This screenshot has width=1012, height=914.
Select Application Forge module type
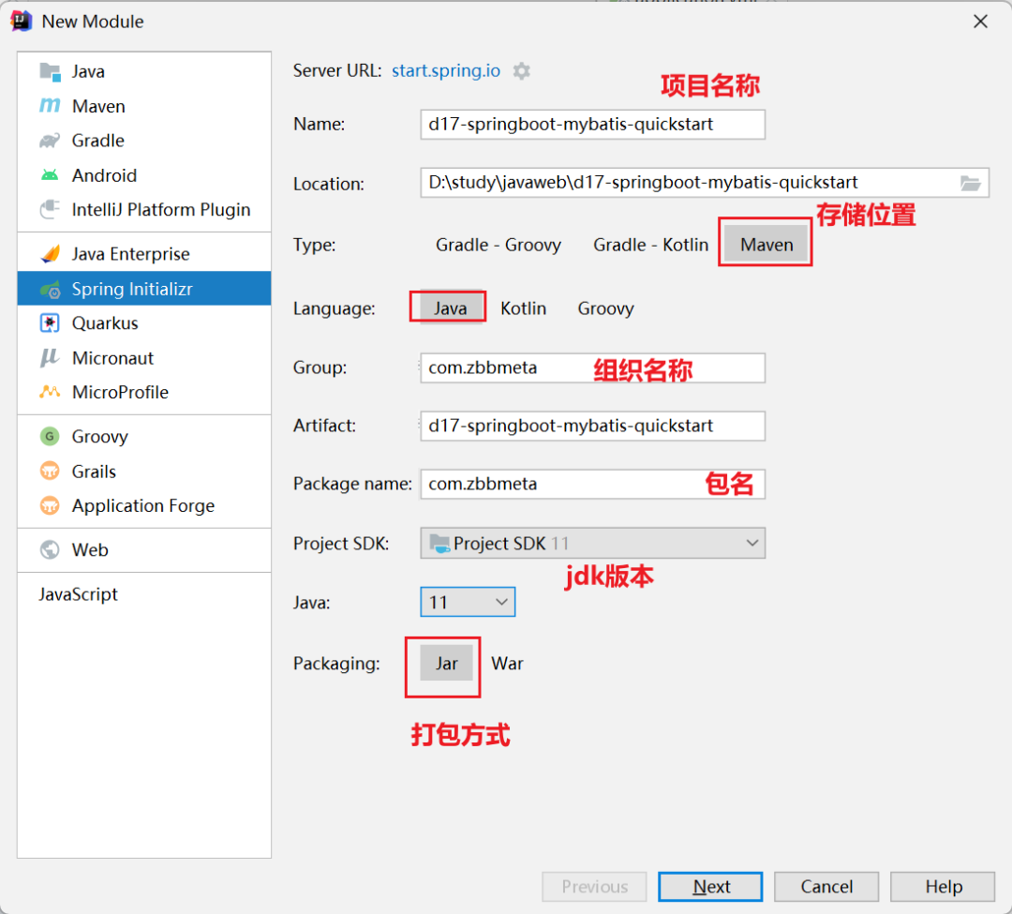point(144,505)
